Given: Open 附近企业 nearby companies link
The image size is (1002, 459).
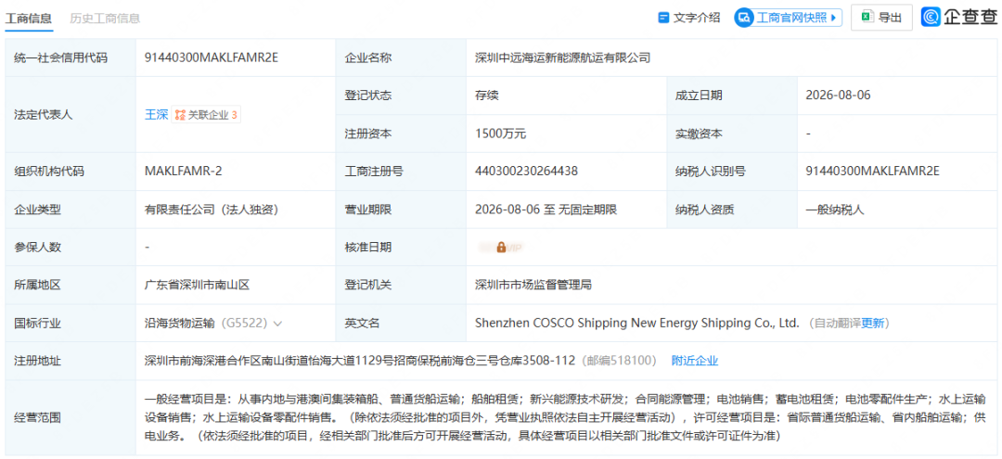Looking at the screenshot, I should (x=695, y=362).
